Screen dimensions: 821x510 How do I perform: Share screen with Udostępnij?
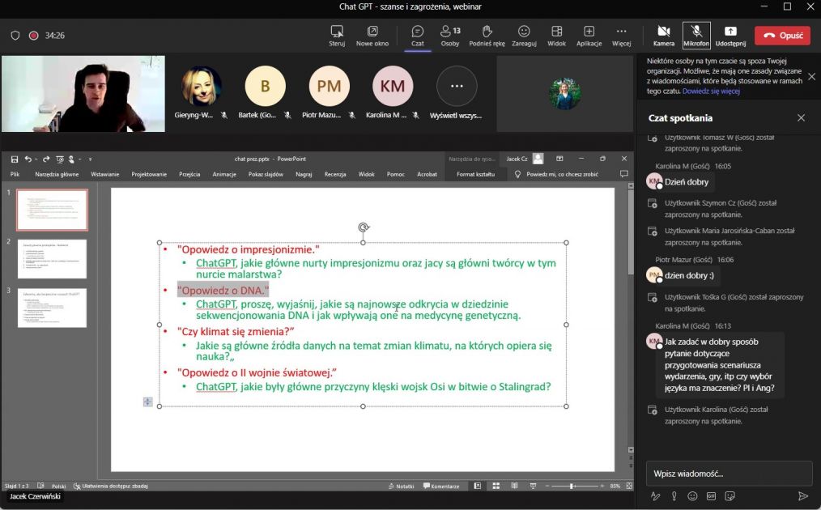pos(730,36)
